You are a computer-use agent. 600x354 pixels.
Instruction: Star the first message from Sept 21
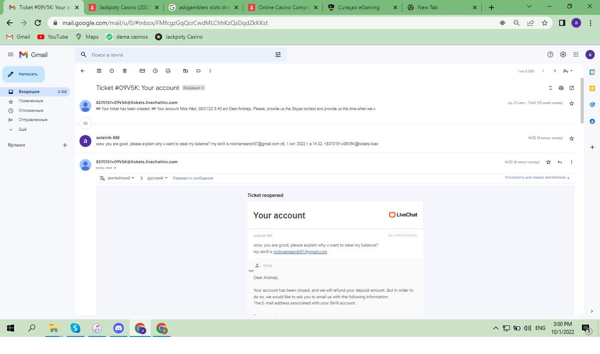pos(571,103)
